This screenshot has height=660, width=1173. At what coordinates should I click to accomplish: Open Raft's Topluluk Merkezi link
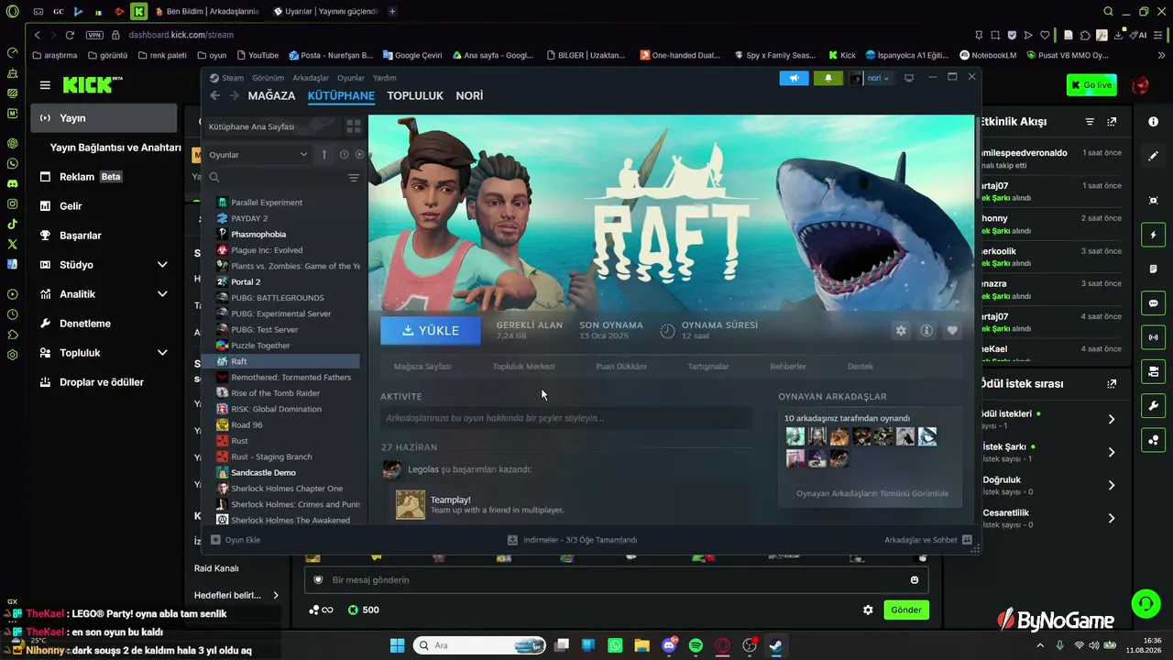[x=523, y=367]
